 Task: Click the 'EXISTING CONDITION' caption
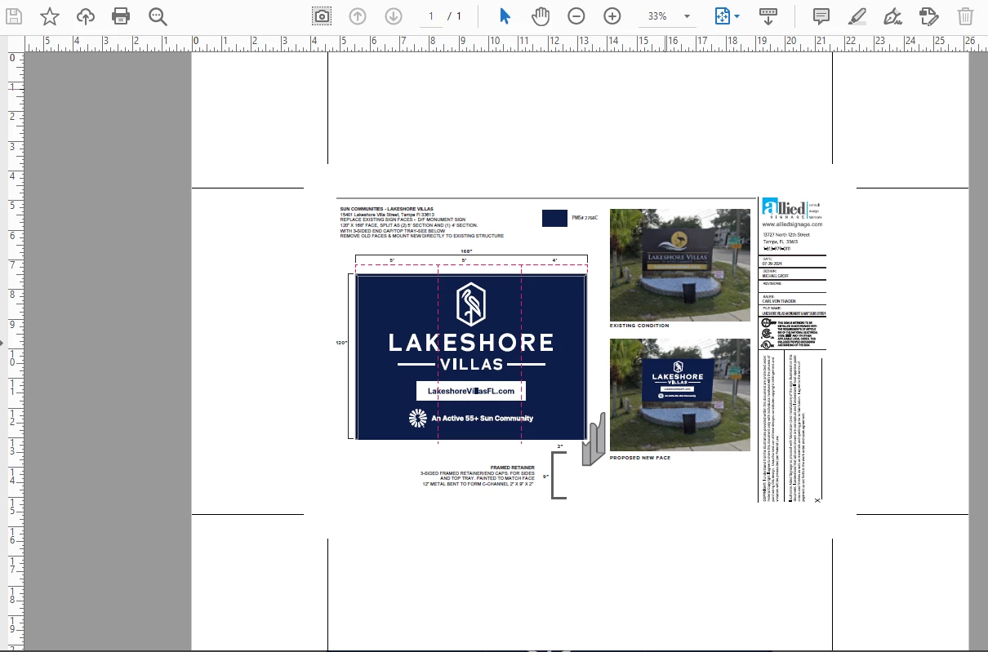[639, 326]
